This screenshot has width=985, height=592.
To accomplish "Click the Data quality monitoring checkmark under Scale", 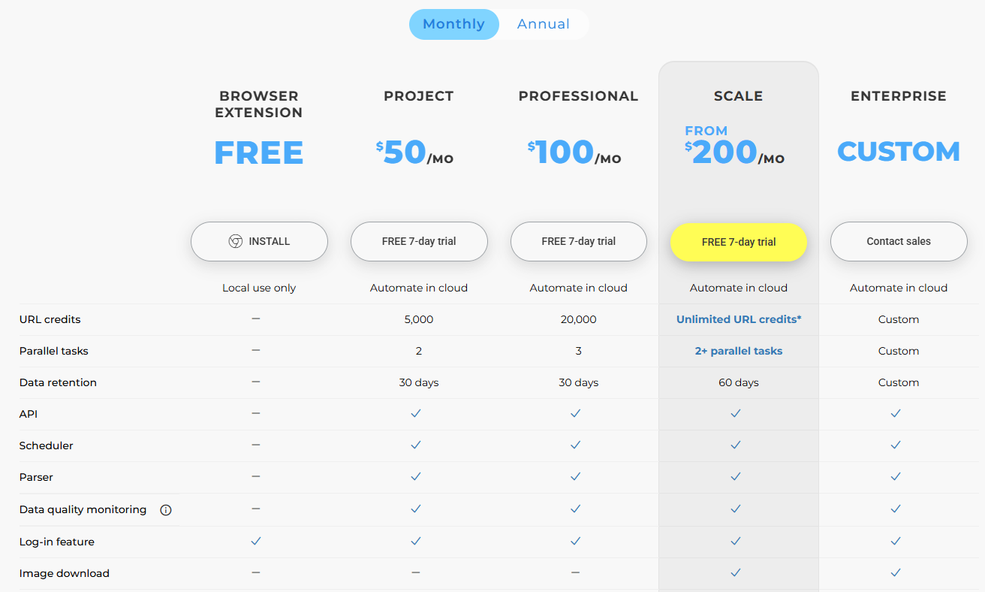I will pos(735,509).
